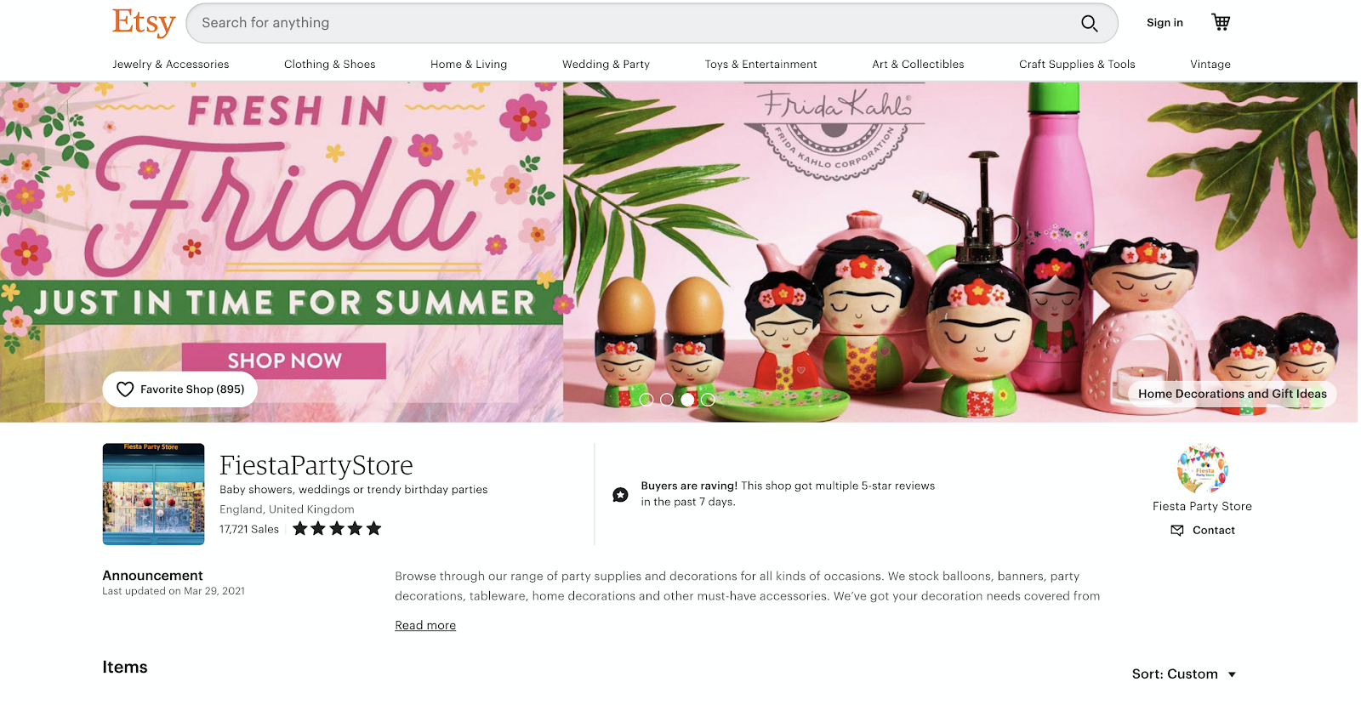Open the shopping cart
This screenshot has height=705, width=1361.
tap(1221, 22)
